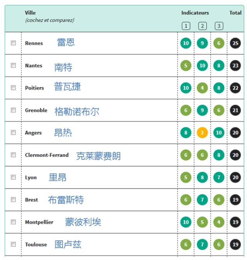The width and height of the screenshot is (247, 260).
Task: Click indicator 3 header icon
Action: coord(219,26)
